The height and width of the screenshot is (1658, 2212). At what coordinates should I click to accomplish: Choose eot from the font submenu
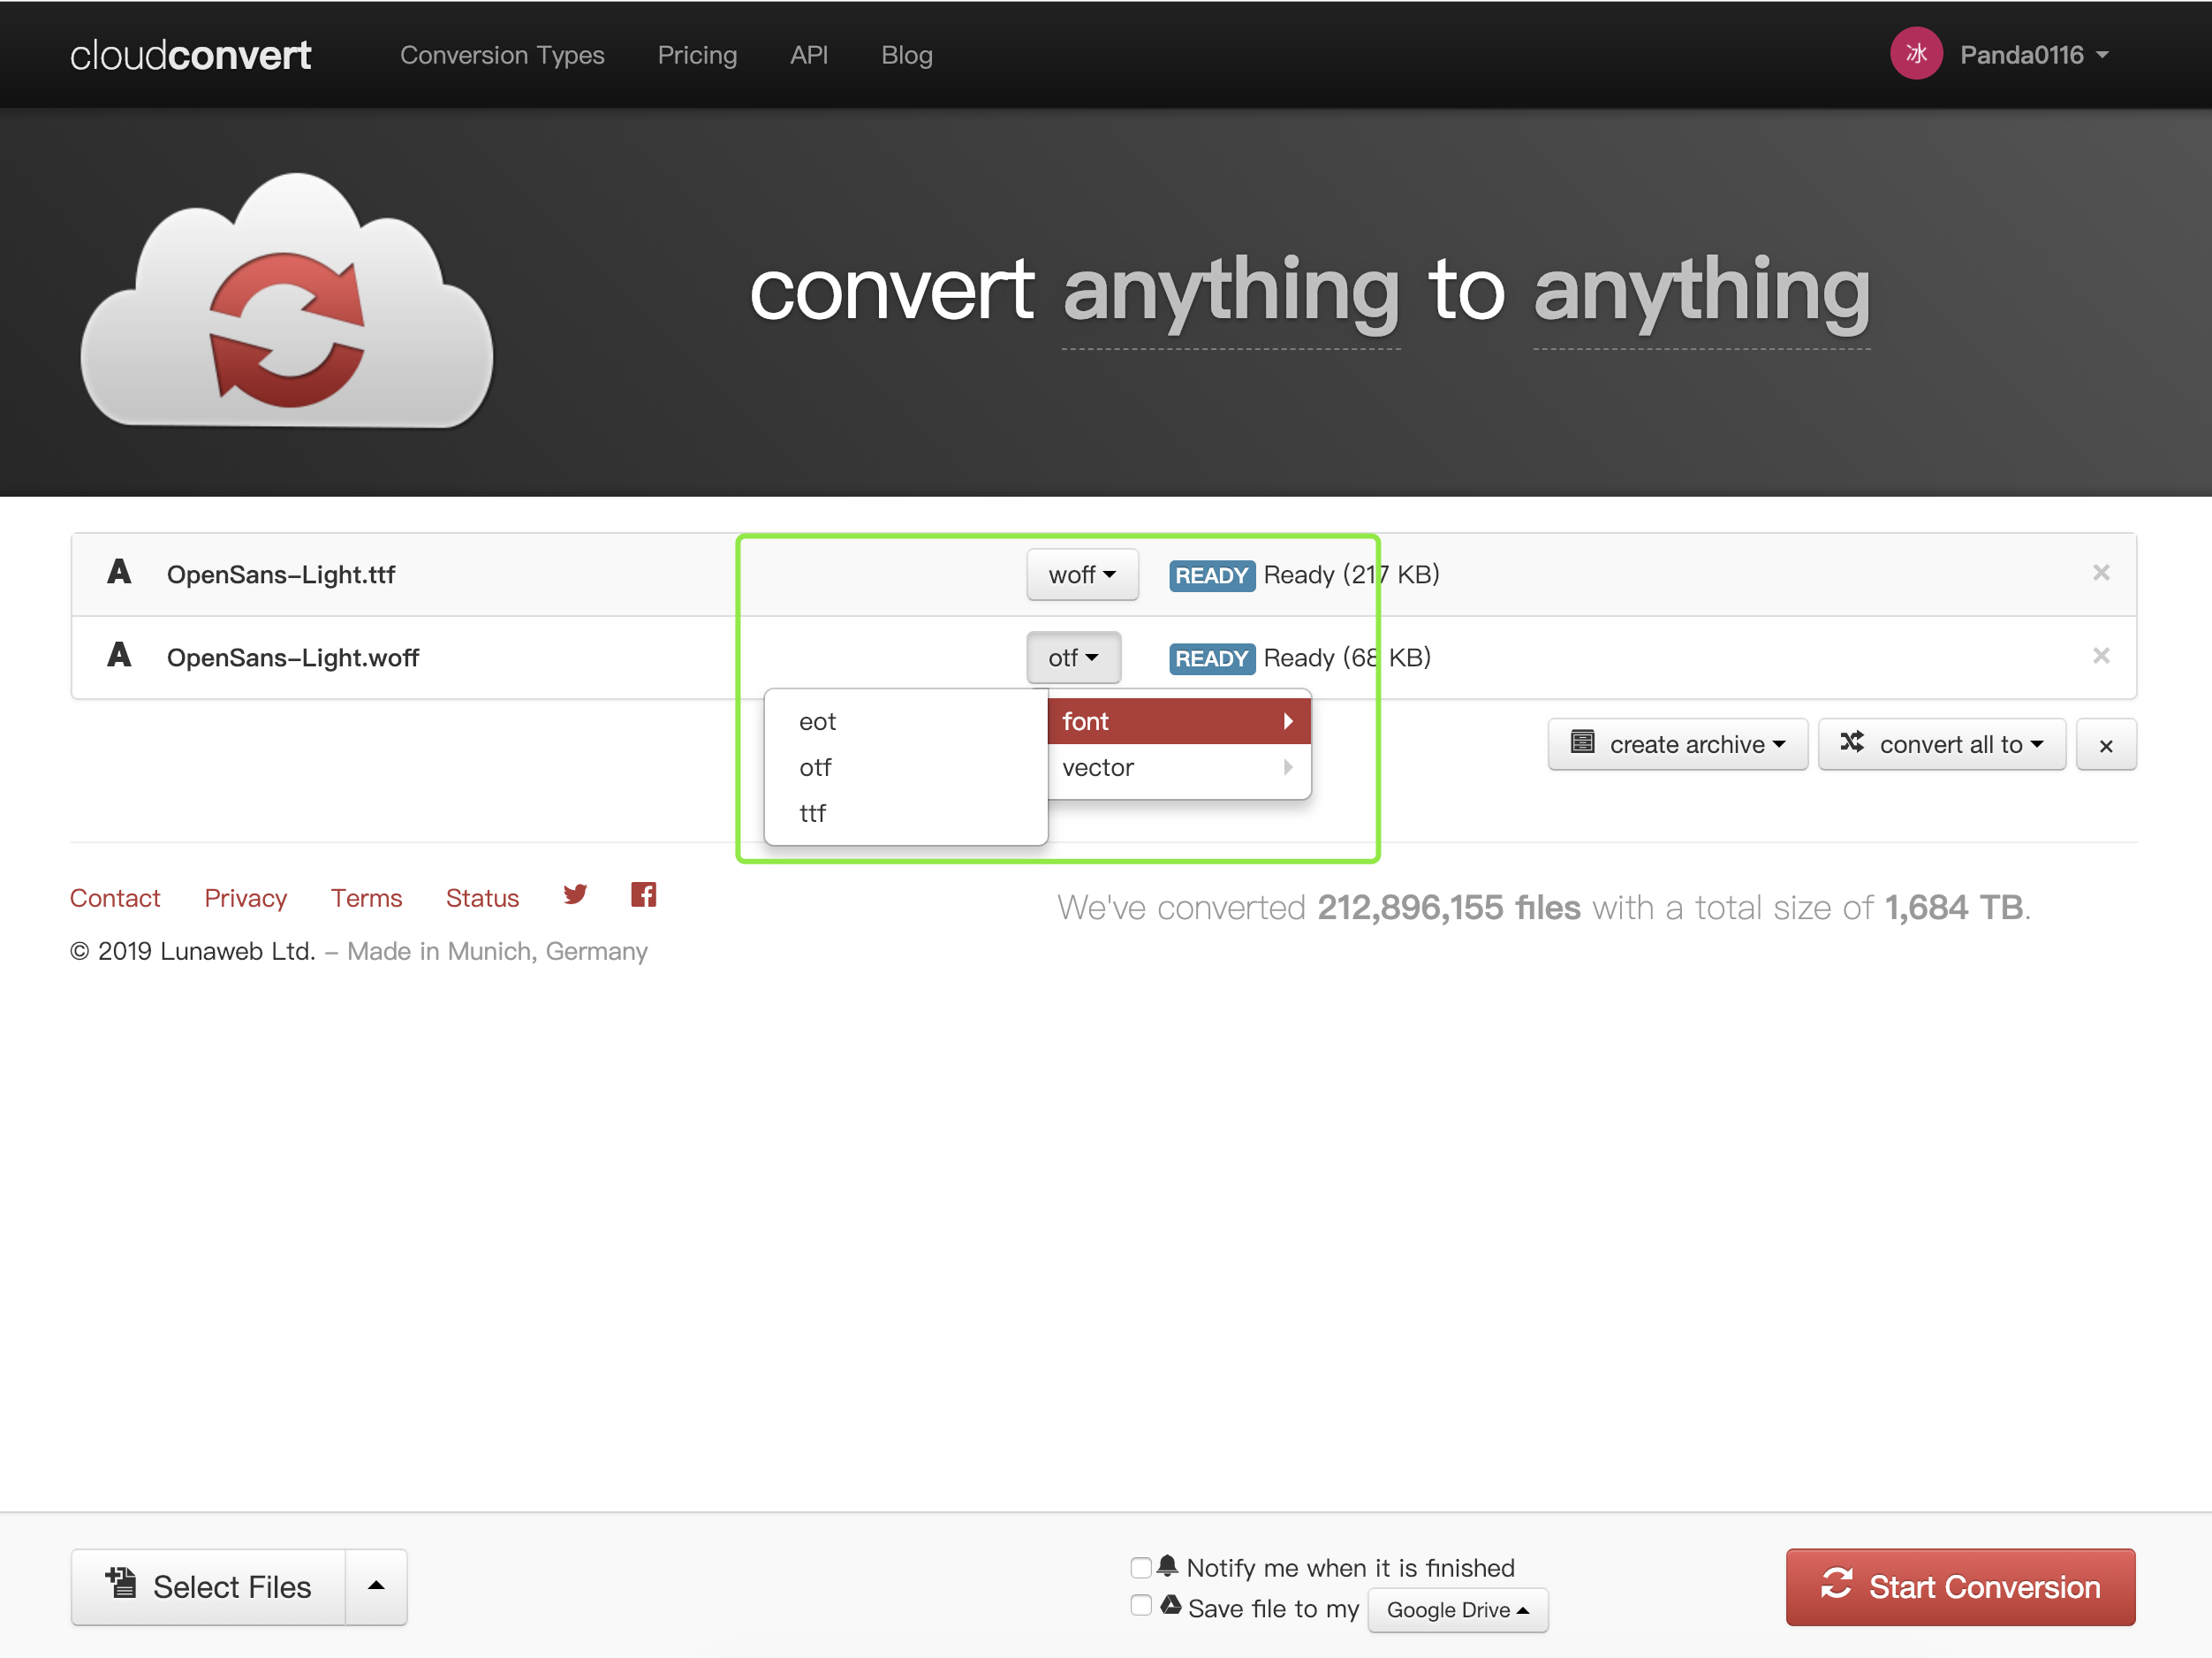(x=817, y=721)
